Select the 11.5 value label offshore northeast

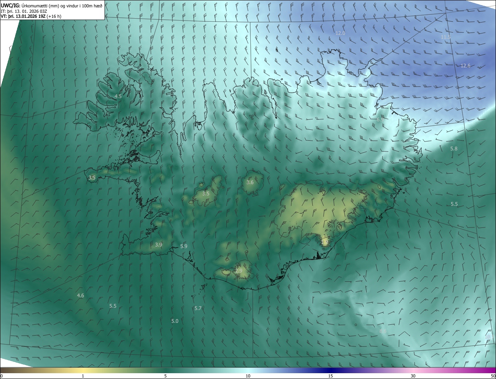446,37
